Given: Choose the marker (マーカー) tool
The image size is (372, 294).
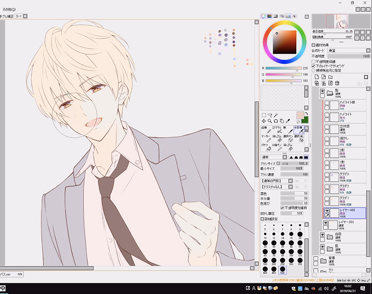Looking at the screenshot, I should (266, 139).
